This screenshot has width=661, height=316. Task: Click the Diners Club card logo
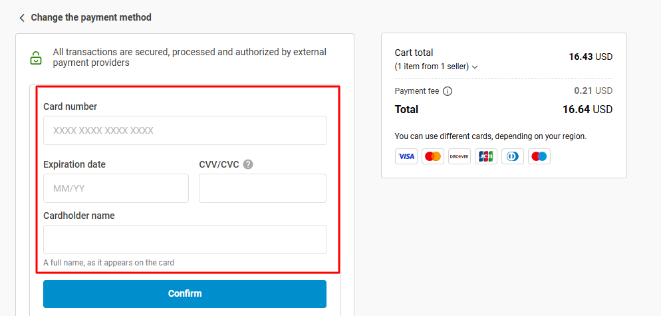513,156
